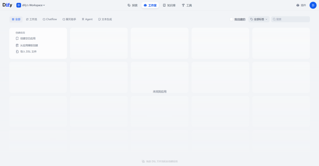Filter apps by 文本生成 (Text generation)
This screenshot has width=319, height=166.
click(105, 19)
